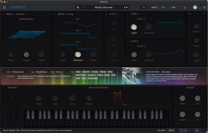Image resolution: width=208 pixels, height=133 pixels.
Task: Toggle Engine 2 power button
Action: tap(55, 14)
